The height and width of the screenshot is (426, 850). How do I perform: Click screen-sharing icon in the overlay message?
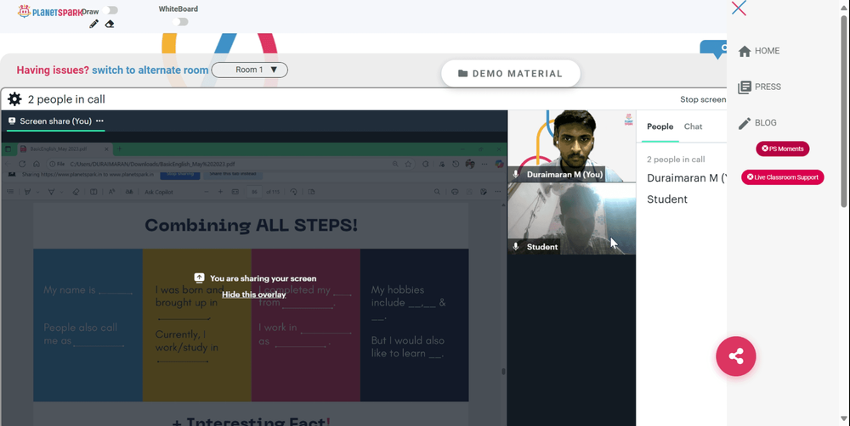pos(200,277)
